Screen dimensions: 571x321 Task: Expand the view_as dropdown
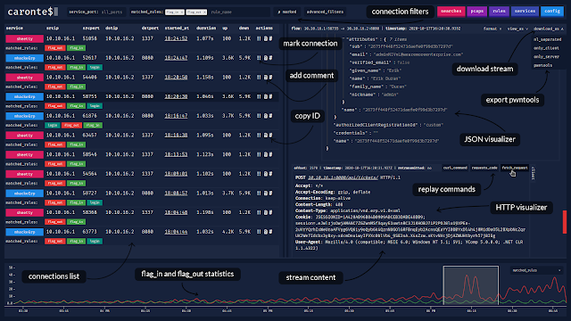tap(517, 29)
